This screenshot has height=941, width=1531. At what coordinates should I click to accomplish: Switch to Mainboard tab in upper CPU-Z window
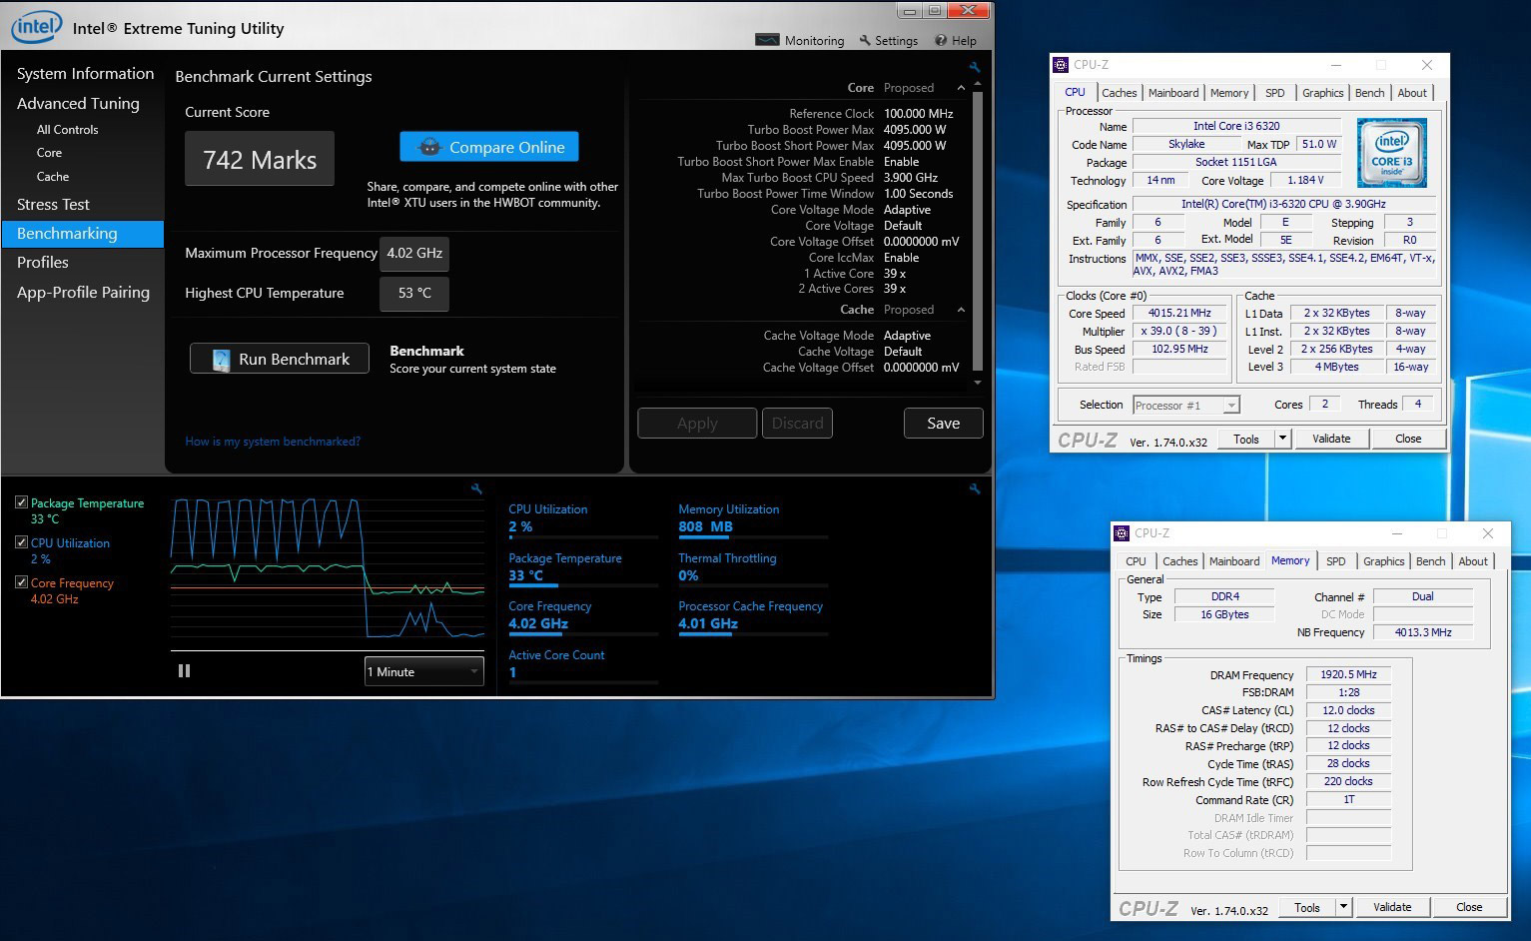click(x=1172, y=93)
